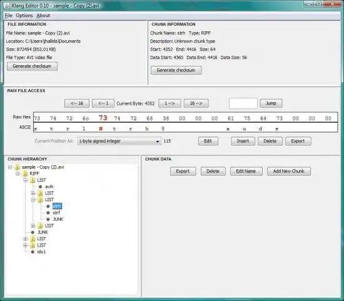The image size is (344, 301).
Task: Advance forward 1 byte button
Action: (169, 103)
